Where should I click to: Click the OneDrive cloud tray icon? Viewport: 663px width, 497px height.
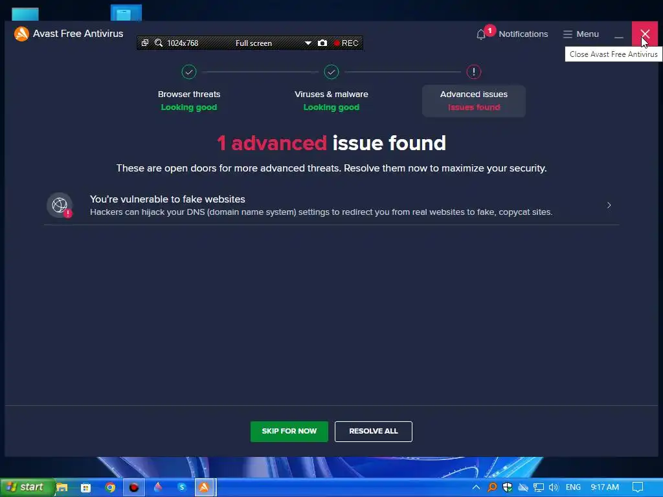(x=523, y=488)
